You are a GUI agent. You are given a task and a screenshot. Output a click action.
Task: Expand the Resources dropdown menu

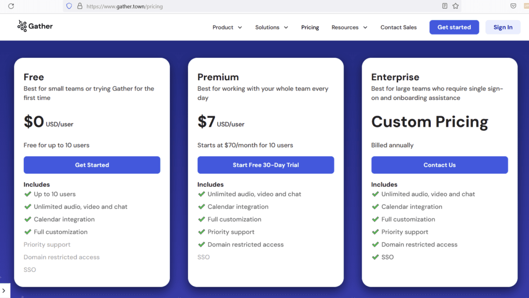[x=349, y=27]
